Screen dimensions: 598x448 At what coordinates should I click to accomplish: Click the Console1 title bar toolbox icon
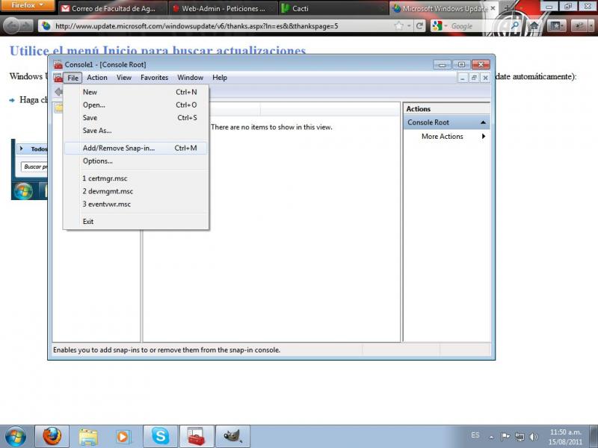[x=58, y=64]
